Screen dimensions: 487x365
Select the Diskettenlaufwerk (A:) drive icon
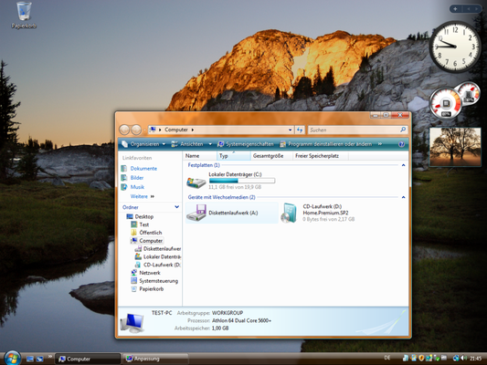pos(196,213)
